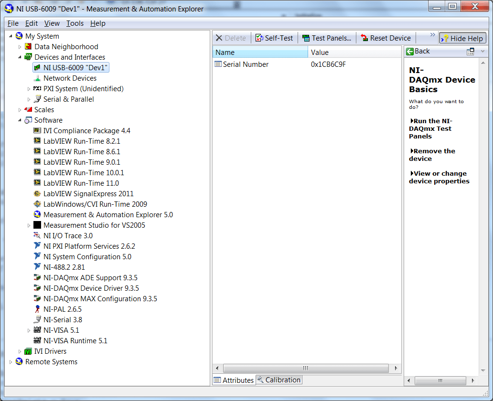
Task: Click the Network Devices icon
Action: [x=37, y=78]
